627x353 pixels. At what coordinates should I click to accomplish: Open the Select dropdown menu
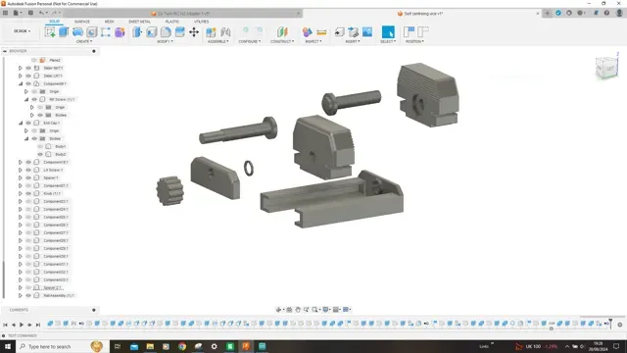click(x=388, y=41)
